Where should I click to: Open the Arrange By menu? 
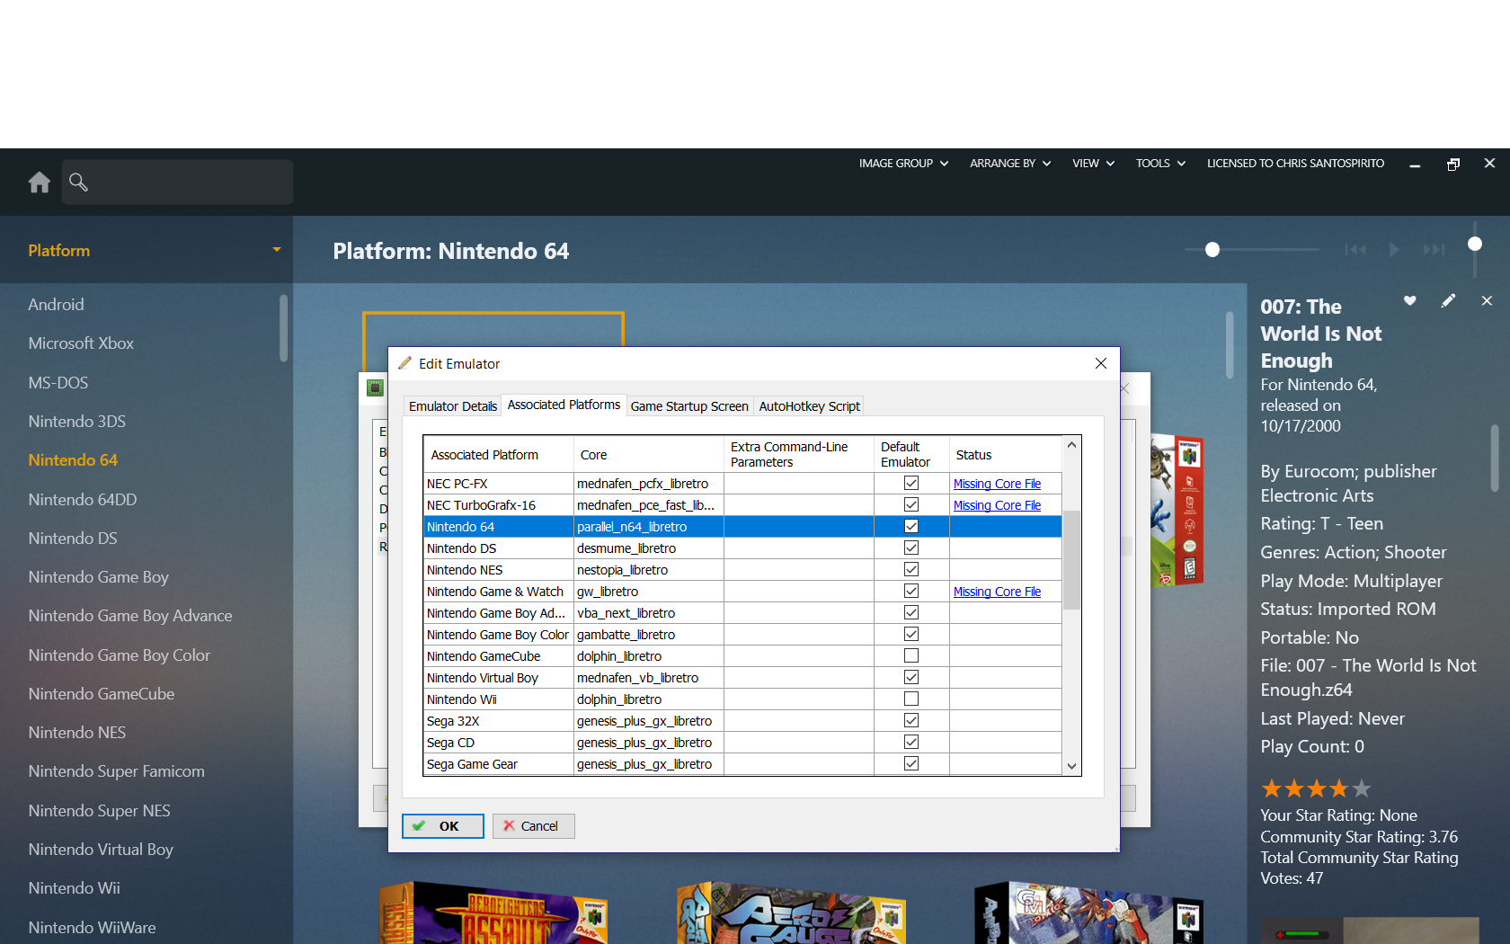[1010, 164]
